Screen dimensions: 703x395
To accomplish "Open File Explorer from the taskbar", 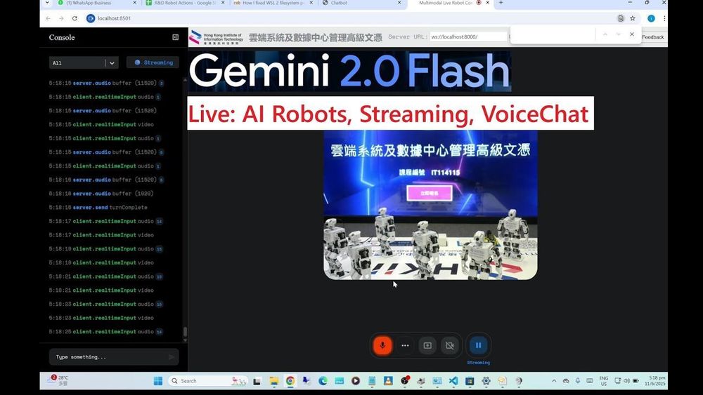I will point(274,381).
